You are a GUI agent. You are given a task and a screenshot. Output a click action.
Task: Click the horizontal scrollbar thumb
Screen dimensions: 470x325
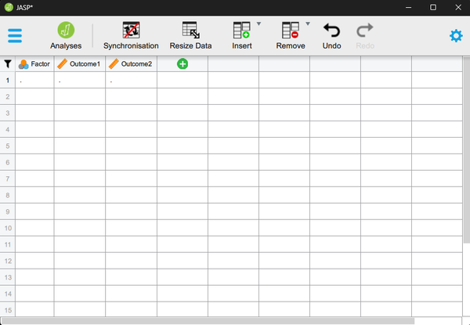[x=208, y=321]
